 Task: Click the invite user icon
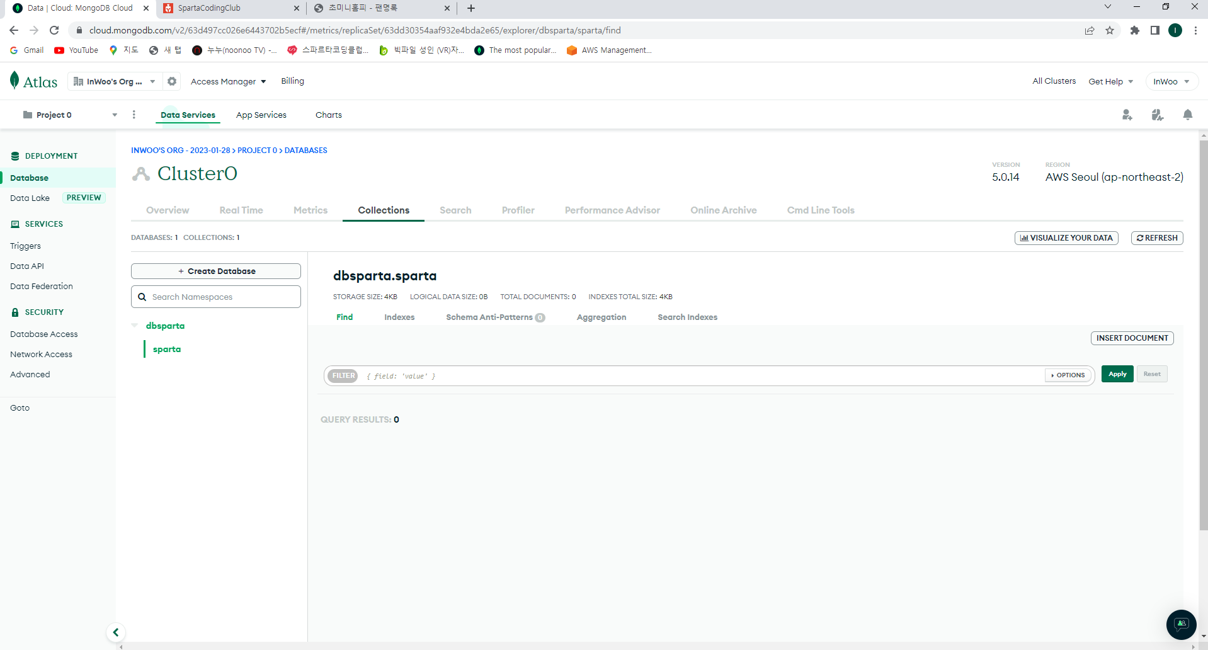[1127, 115]
